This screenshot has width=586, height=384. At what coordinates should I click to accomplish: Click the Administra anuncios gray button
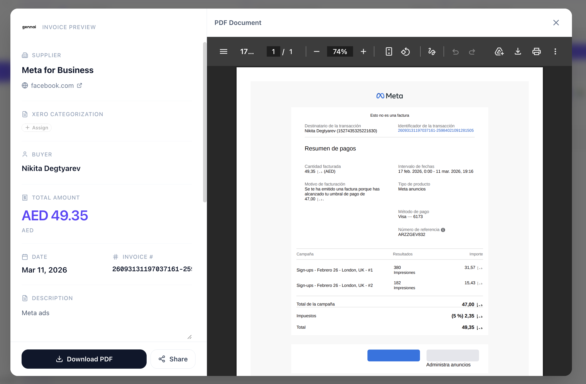click(453, 355)
